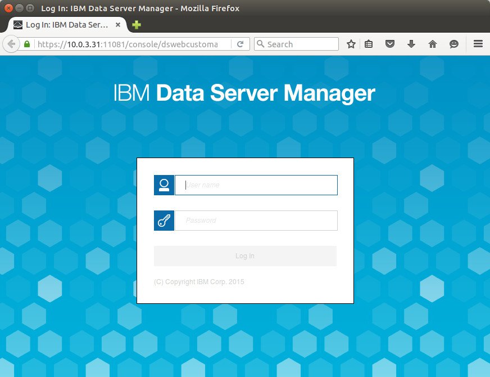The width and height of the screenshot is (490, 377).
Task: Reload the page with the refresh icon
Action: click(x=240, y=44)
